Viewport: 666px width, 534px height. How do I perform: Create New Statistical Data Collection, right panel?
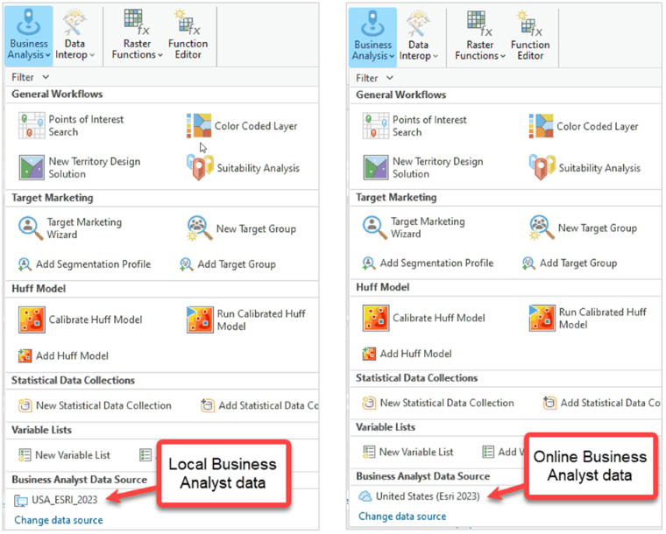coord(438,403)
